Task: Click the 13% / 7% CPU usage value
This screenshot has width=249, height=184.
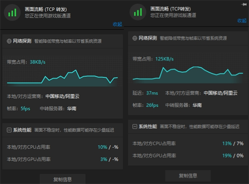Action: point(232,143)
